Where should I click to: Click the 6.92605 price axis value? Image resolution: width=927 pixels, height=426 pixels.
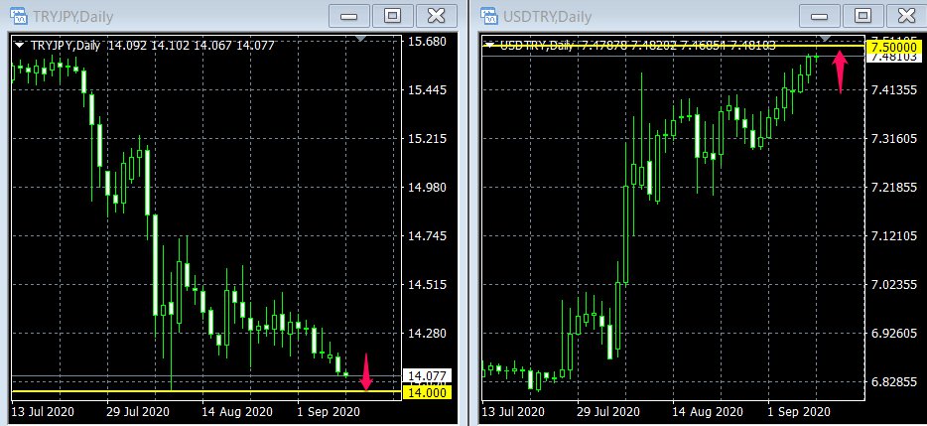point(893,333)
